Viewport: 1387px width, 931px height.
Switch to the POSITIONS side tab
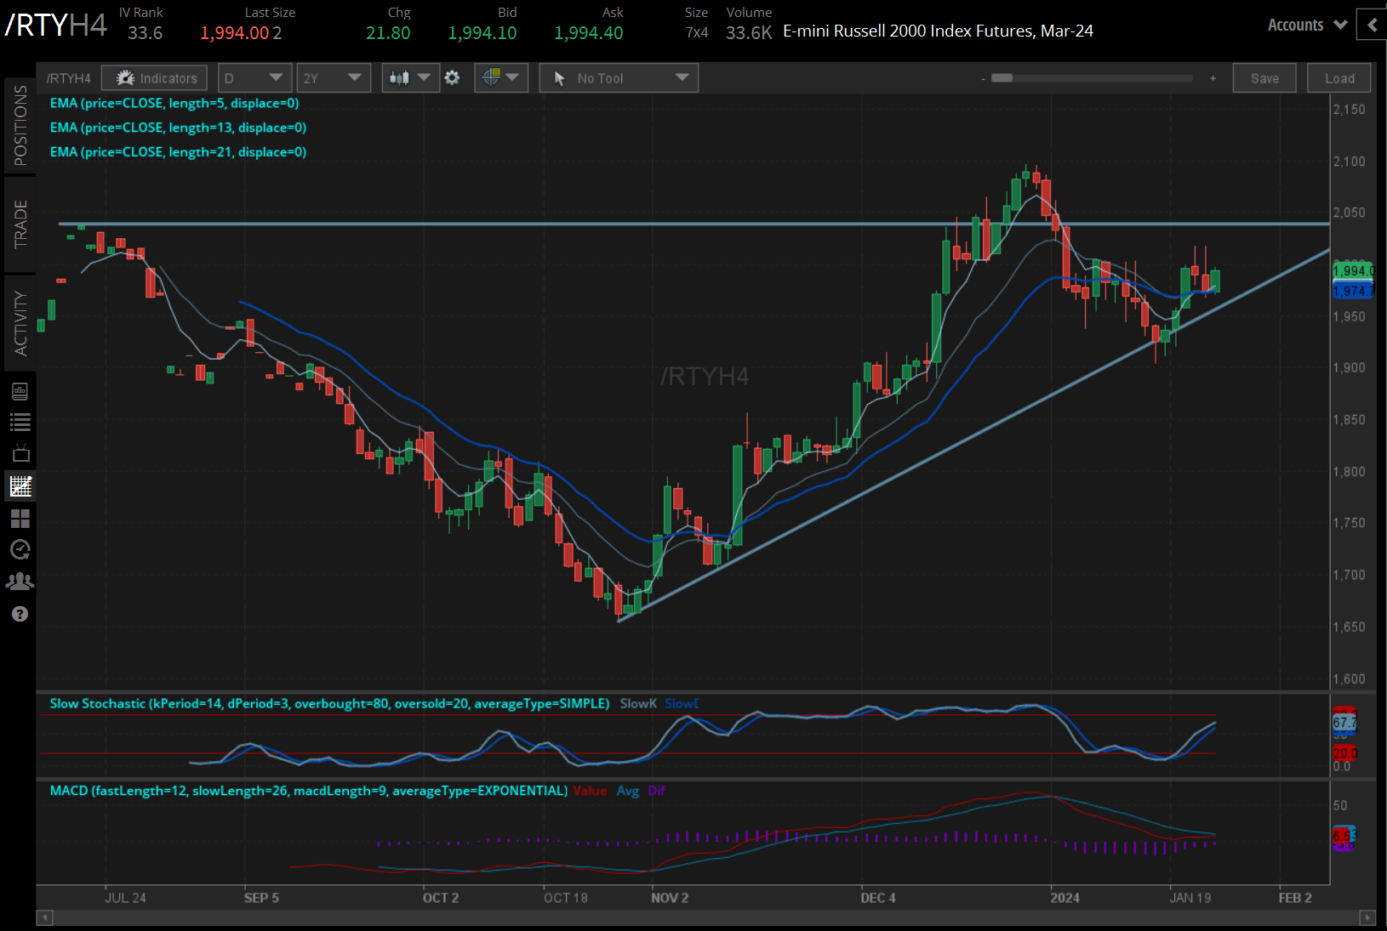tap(20, 126)
